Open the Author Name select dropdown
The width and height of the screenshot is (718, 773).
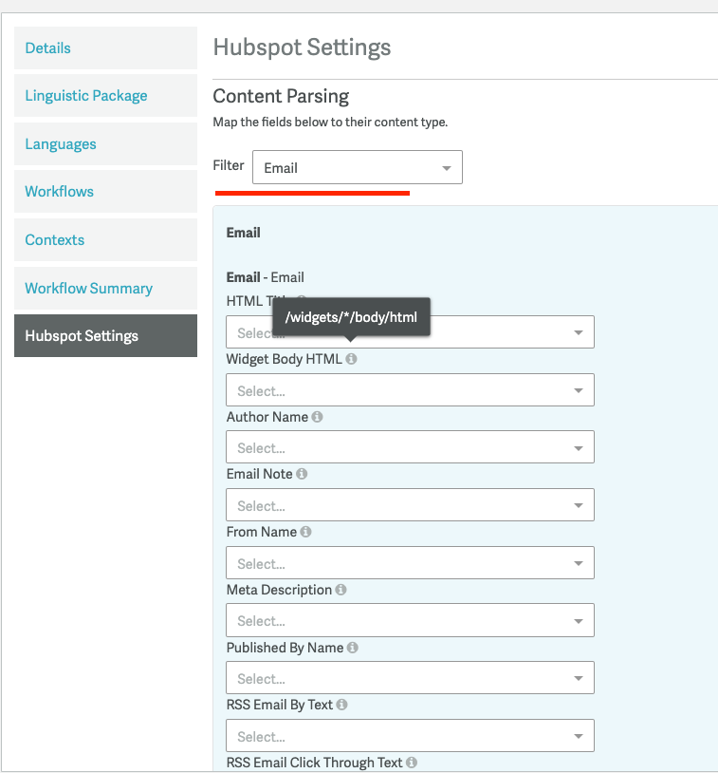(410, 447)
